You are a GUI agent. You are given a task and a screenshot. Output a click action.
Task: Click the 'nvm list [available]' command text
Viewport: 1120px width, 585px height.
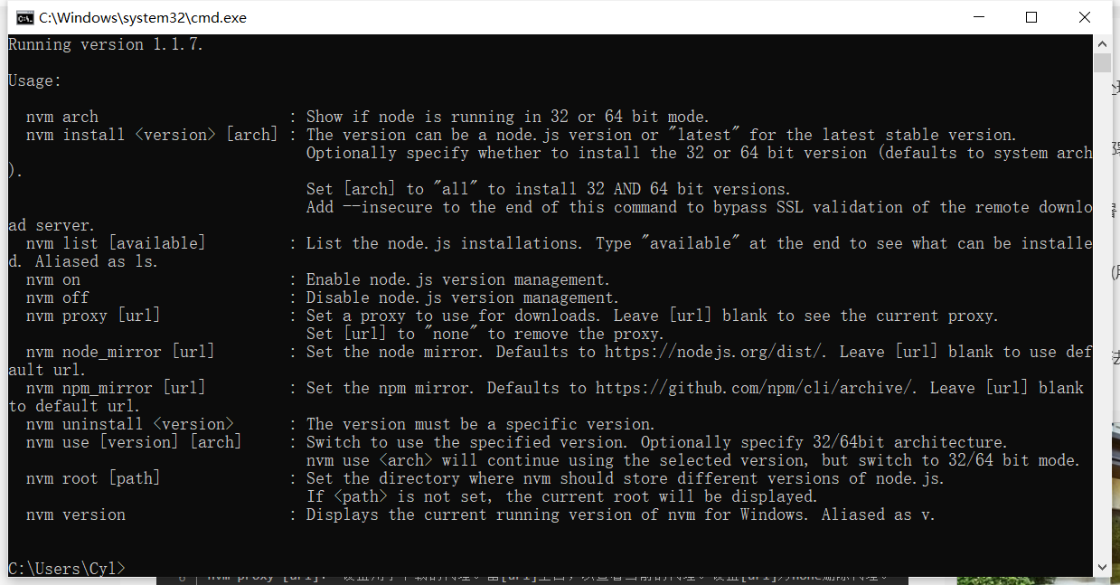pyautogui.click(x=116, y=243)
